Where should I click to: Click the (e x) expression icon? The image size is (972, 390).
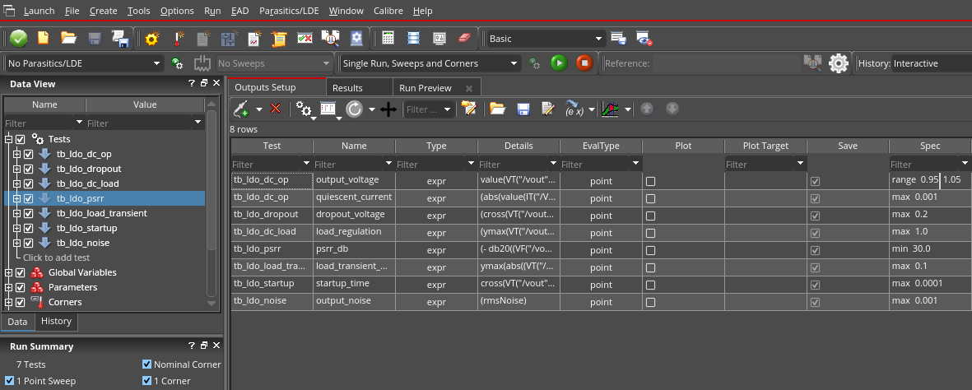pos(574,109)
